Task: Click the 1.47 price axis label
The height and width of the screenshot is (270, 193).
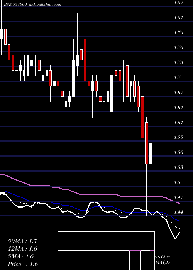Action: point(178,197)
